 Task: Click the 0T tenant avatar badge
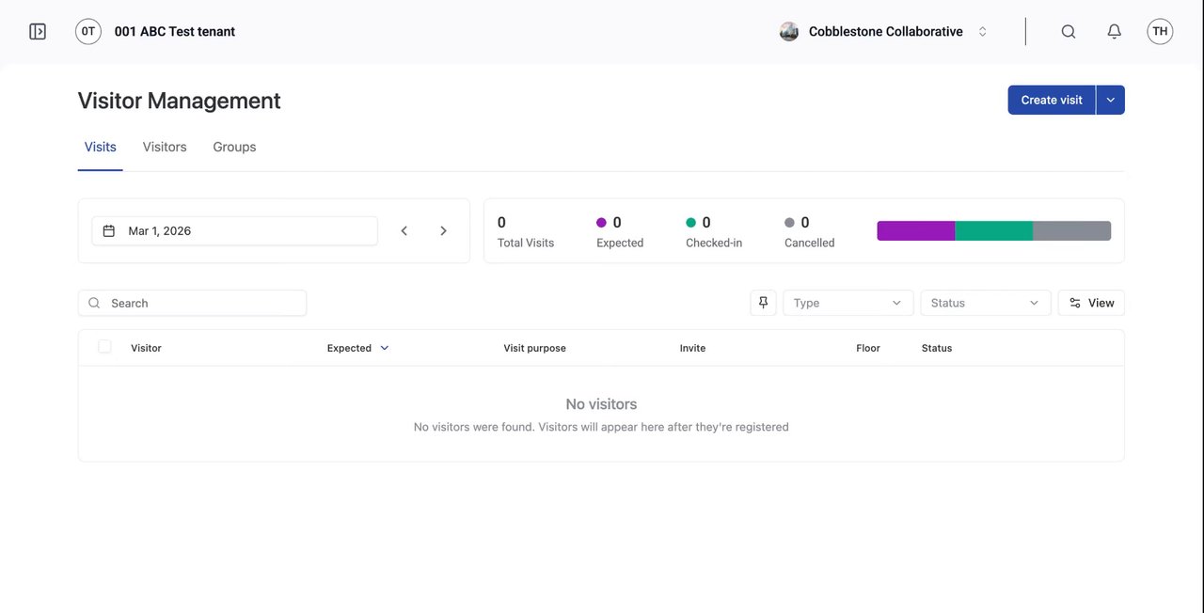pos(88,32)
